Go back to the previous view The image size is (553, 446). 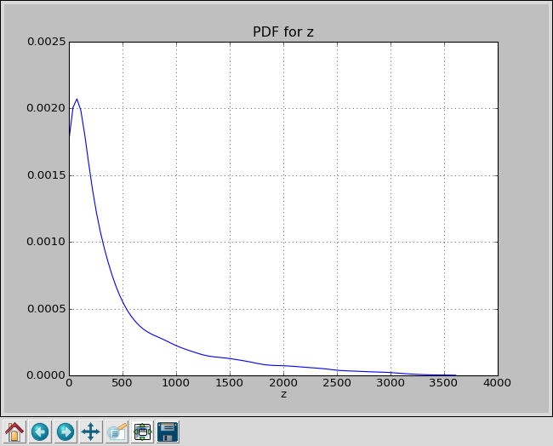click(x=40, y=432)
